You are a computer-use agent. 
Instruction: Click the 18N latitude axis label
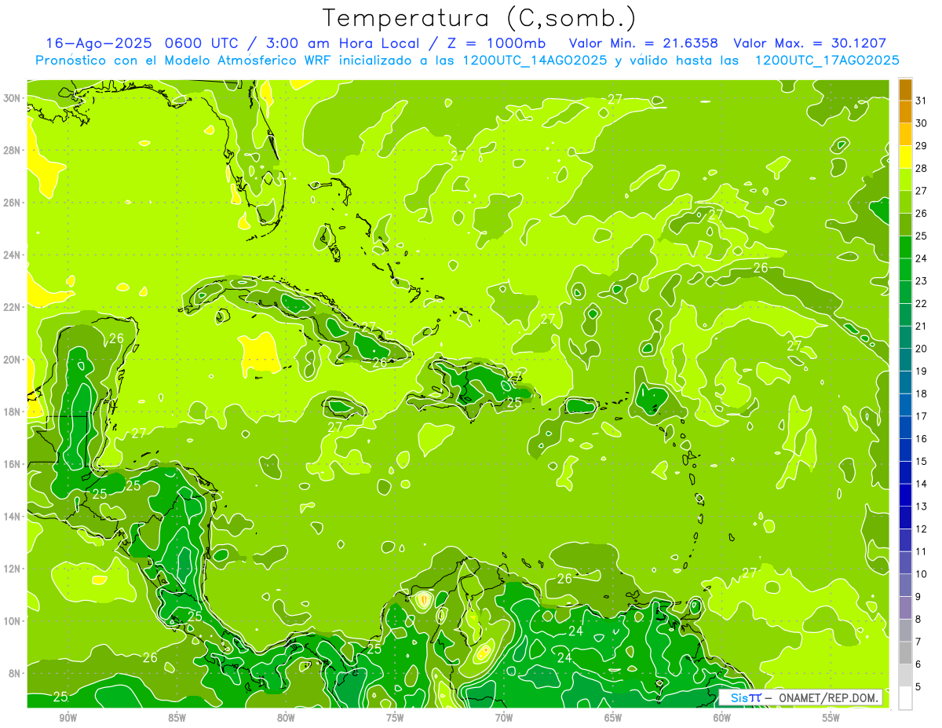(x=13, y=412)
